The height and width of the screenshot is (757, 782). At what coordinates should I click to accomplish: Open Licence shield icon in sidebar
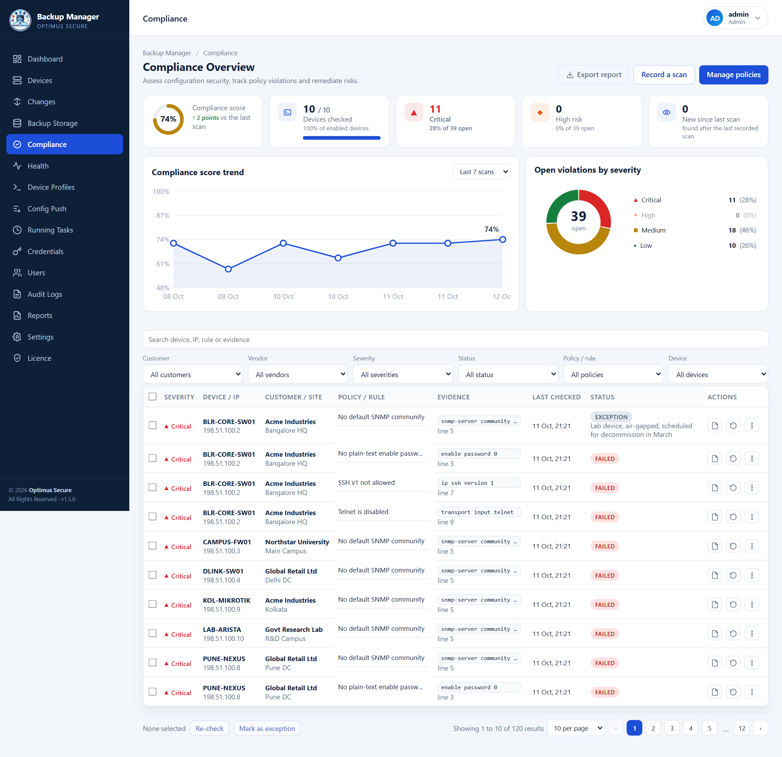17,358
